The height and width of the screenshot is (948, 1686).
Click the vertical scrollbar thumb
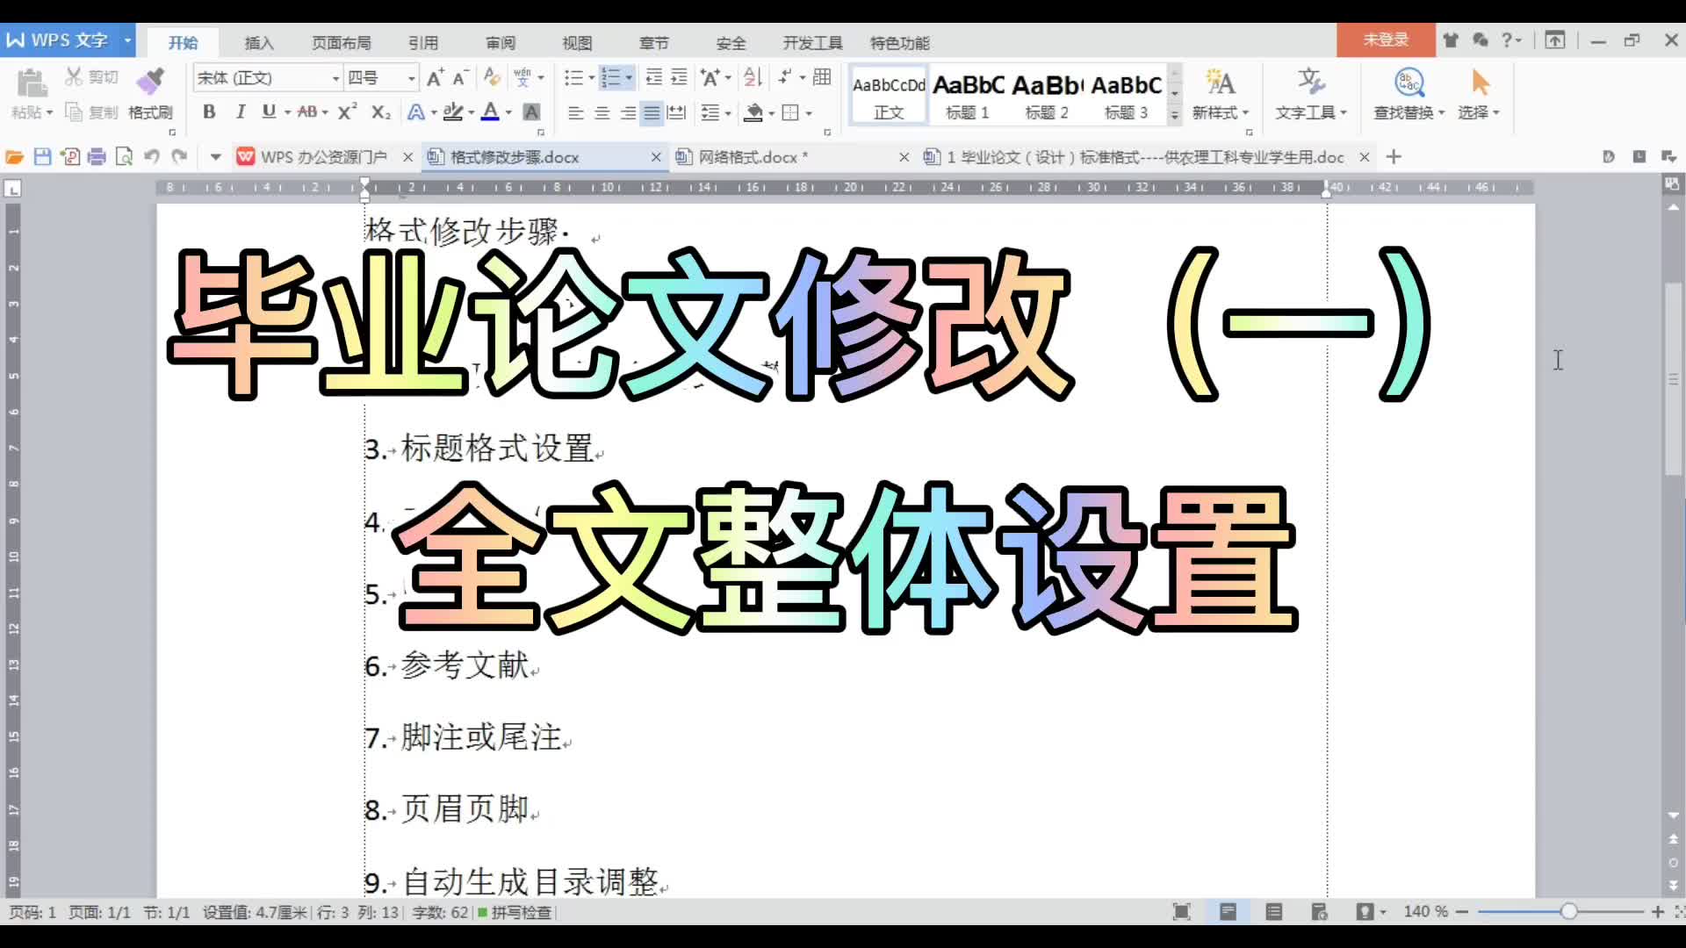[x=1674, y=379]
